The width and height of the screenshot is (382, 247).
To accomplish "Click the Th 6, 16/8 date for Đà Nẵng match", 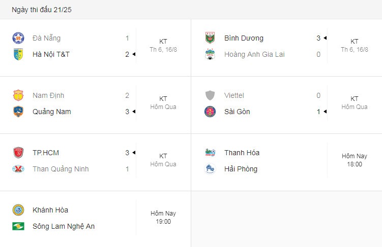I will pyautogui.click(x=163, y=50).
